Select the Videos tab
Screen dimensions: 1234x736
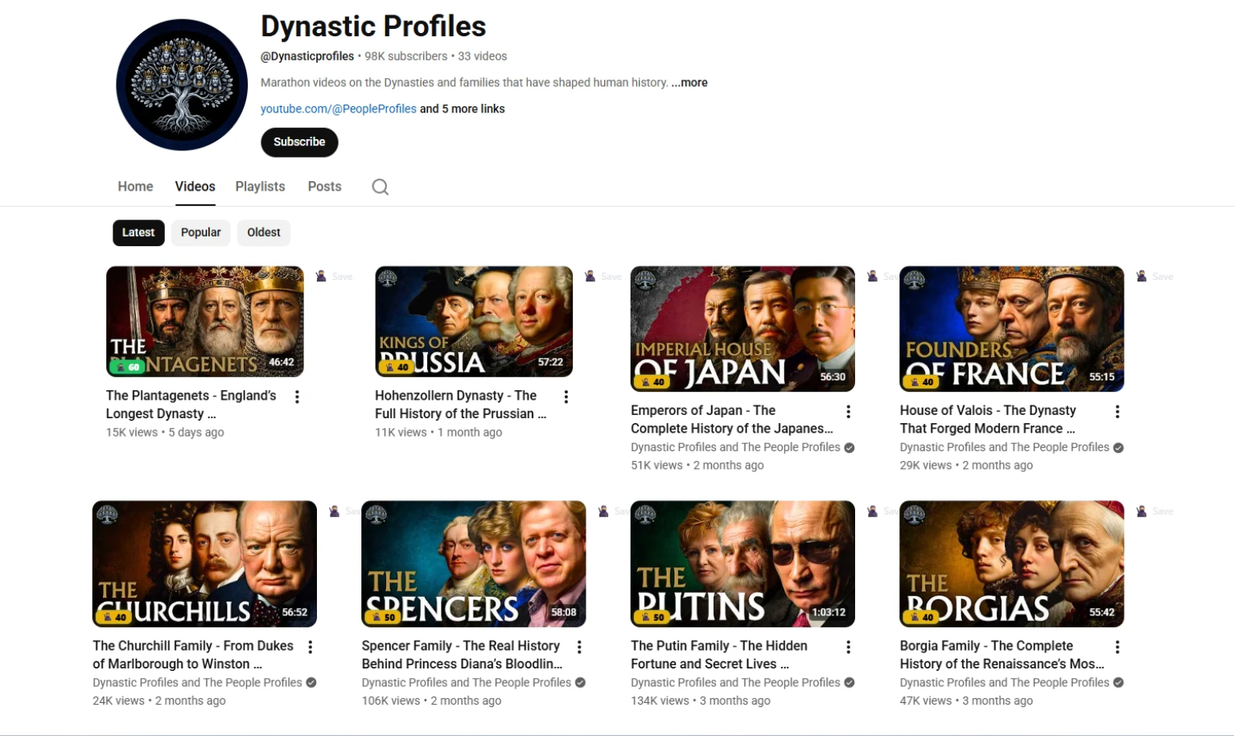[x=195, y=187]
